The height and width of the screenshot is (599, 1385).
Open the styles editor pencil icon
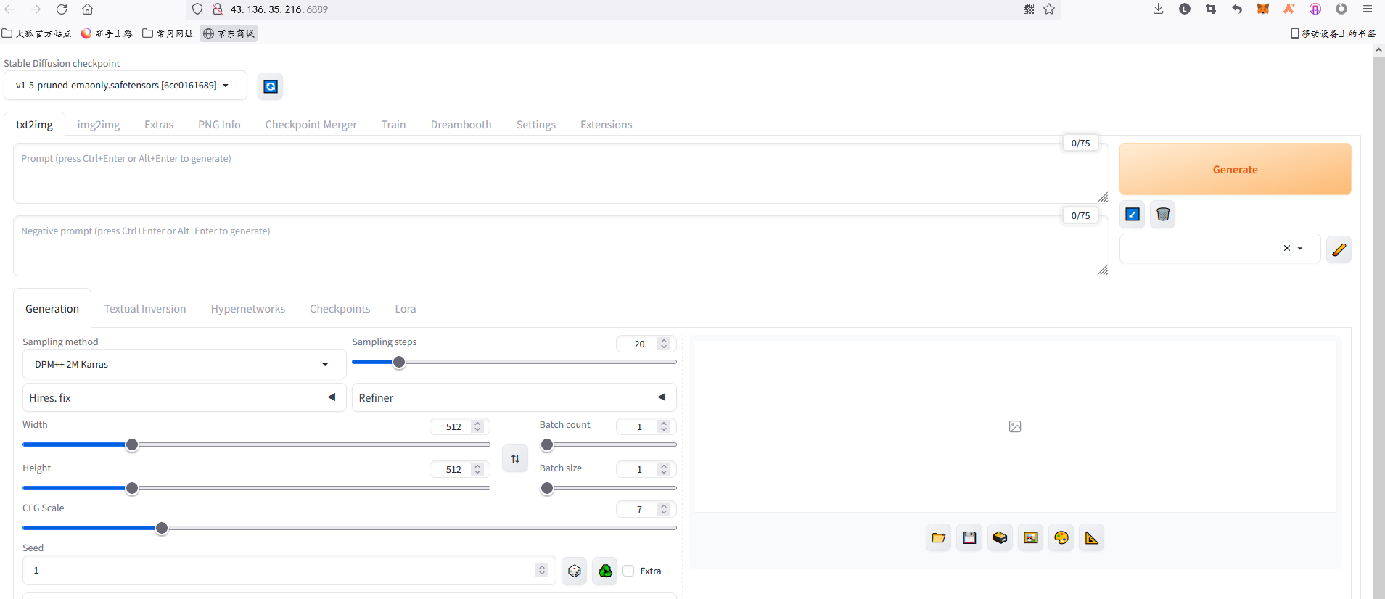(1339, 249)
